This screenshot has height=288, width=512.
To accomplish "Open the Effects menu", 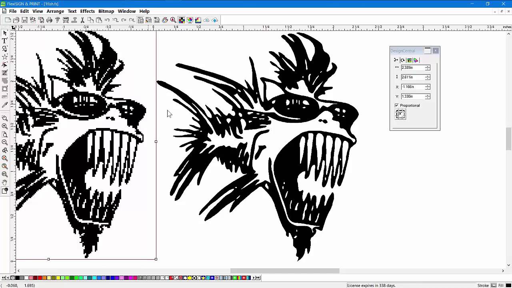I will [87, 11].
